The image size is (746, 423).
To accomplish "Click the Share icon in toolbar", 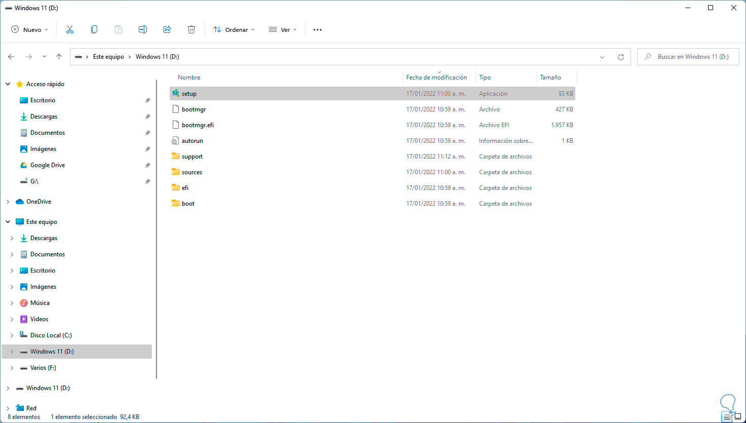I will click(167, 29).
